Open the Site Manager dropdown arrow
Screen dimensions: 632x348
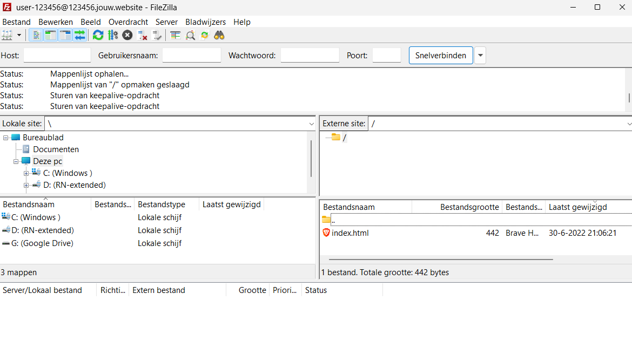click(19, 36)
